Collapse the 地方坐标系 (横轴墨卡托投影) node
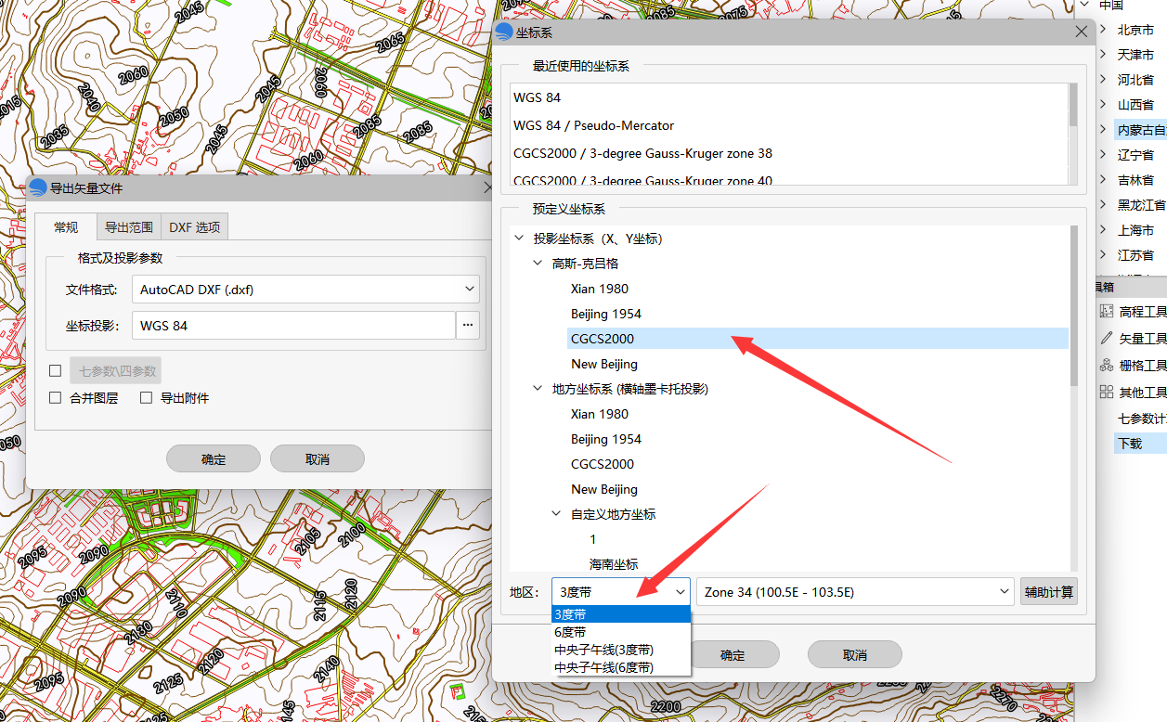This screenshot has width=1167, height=722. click(x=538, y=389)
